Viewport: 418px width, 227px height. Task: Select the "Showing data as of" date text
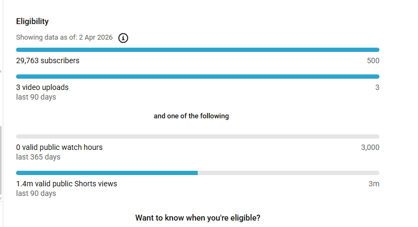tap(63, 38)
